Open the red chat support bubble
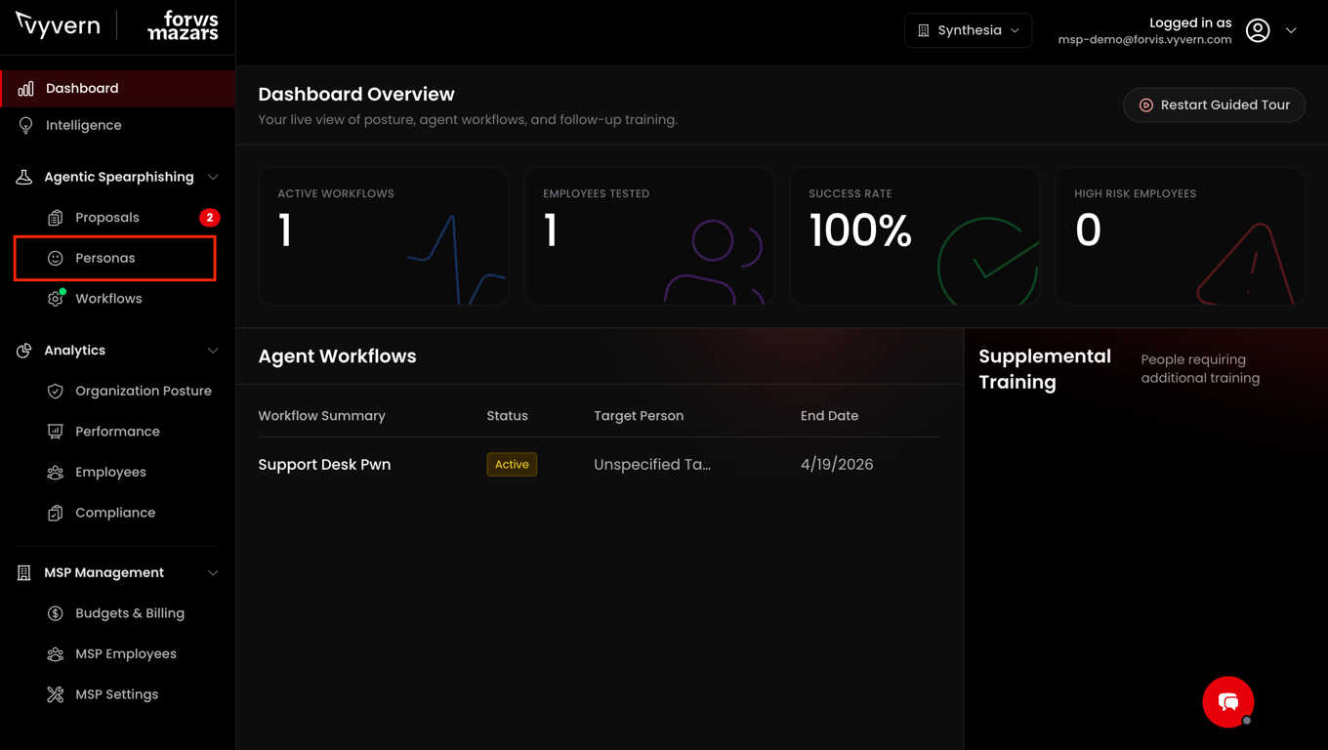 pos(1228,702)
